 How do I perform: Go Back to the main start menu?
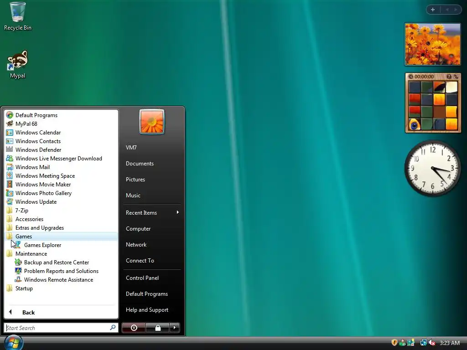62,312
